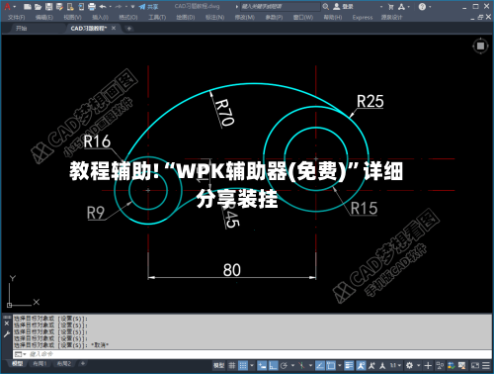Expand the Quick Access Toolbar customize arrow
The height and width of the screenshot is (374, 494).
(x=132, y=7)
